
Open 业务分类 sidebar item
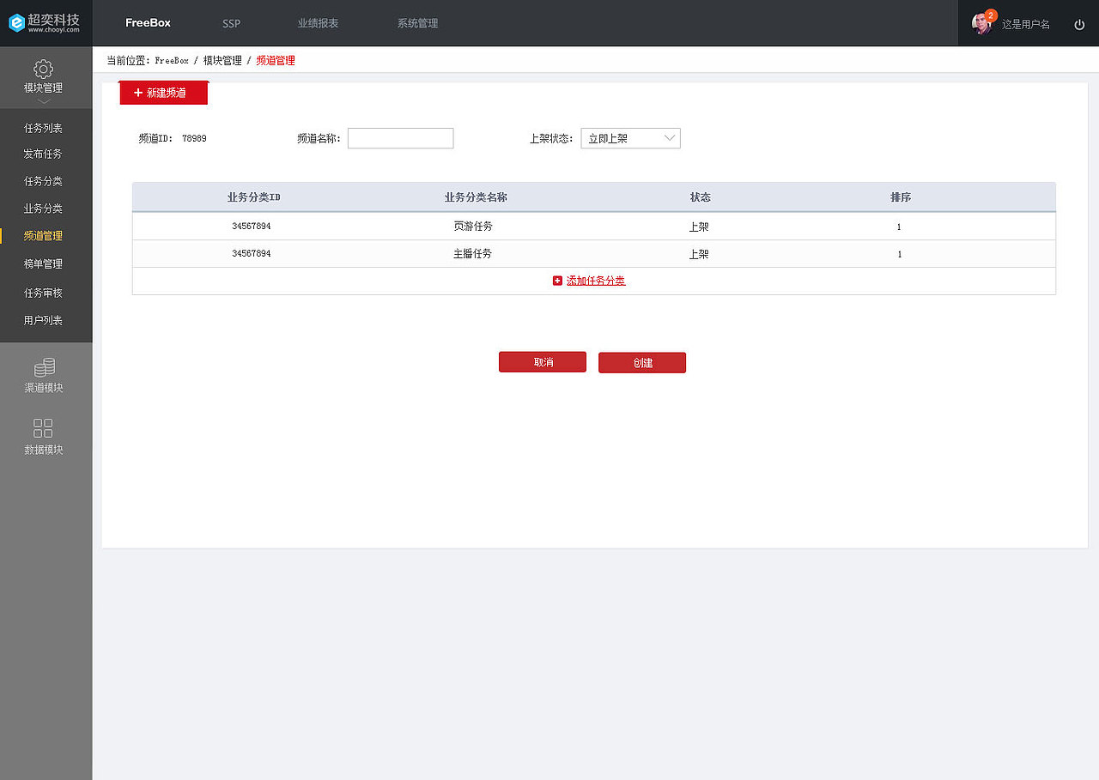(x=43, y=209)
